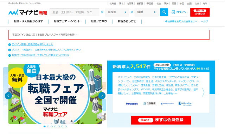Select the 北海道 region link
This screenshot has width=225, height=134.
click(x=112, y=3)
